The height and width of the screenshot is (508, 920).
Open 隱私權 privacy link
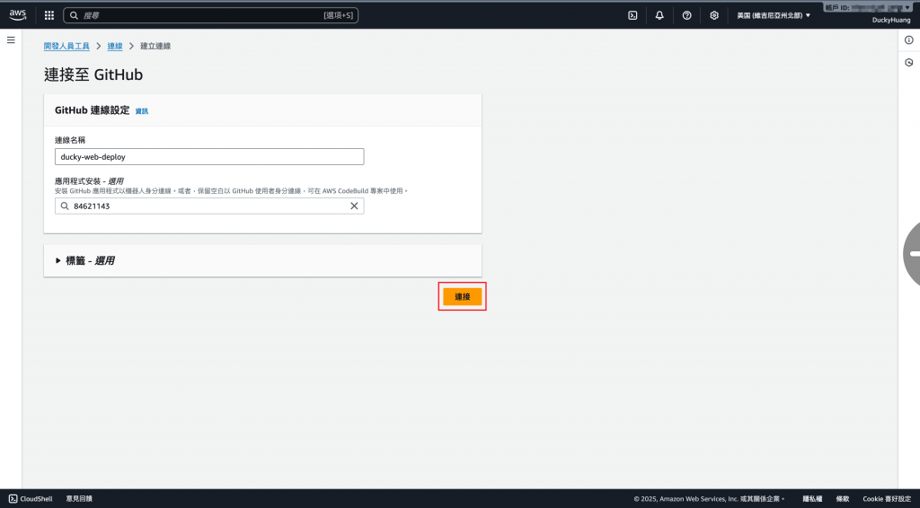[812, 499]
